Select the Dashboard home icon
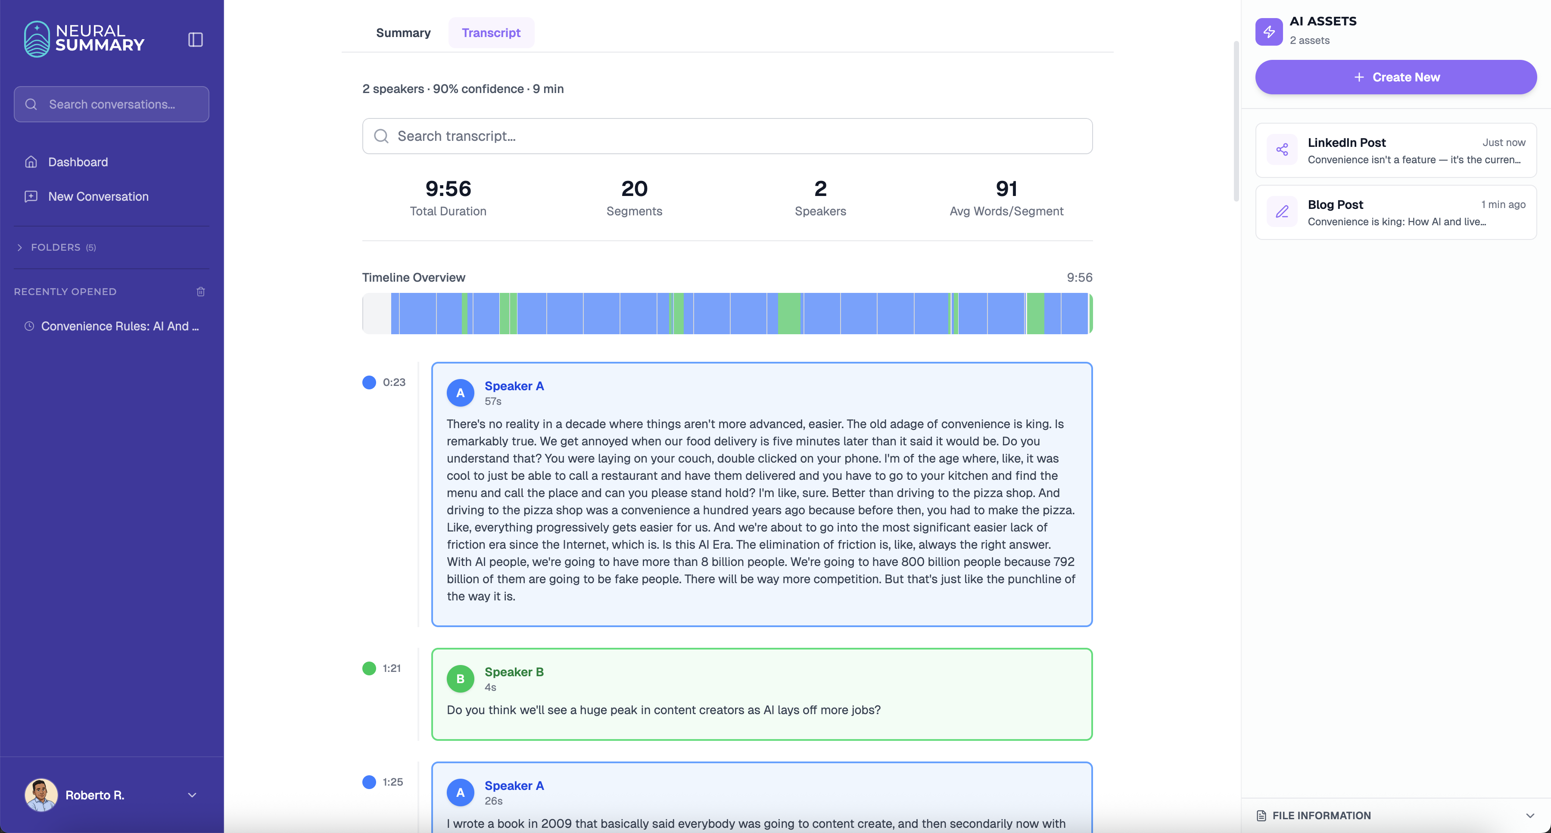This screenshot has height=833, width=1551. click(x=31, y=162)
